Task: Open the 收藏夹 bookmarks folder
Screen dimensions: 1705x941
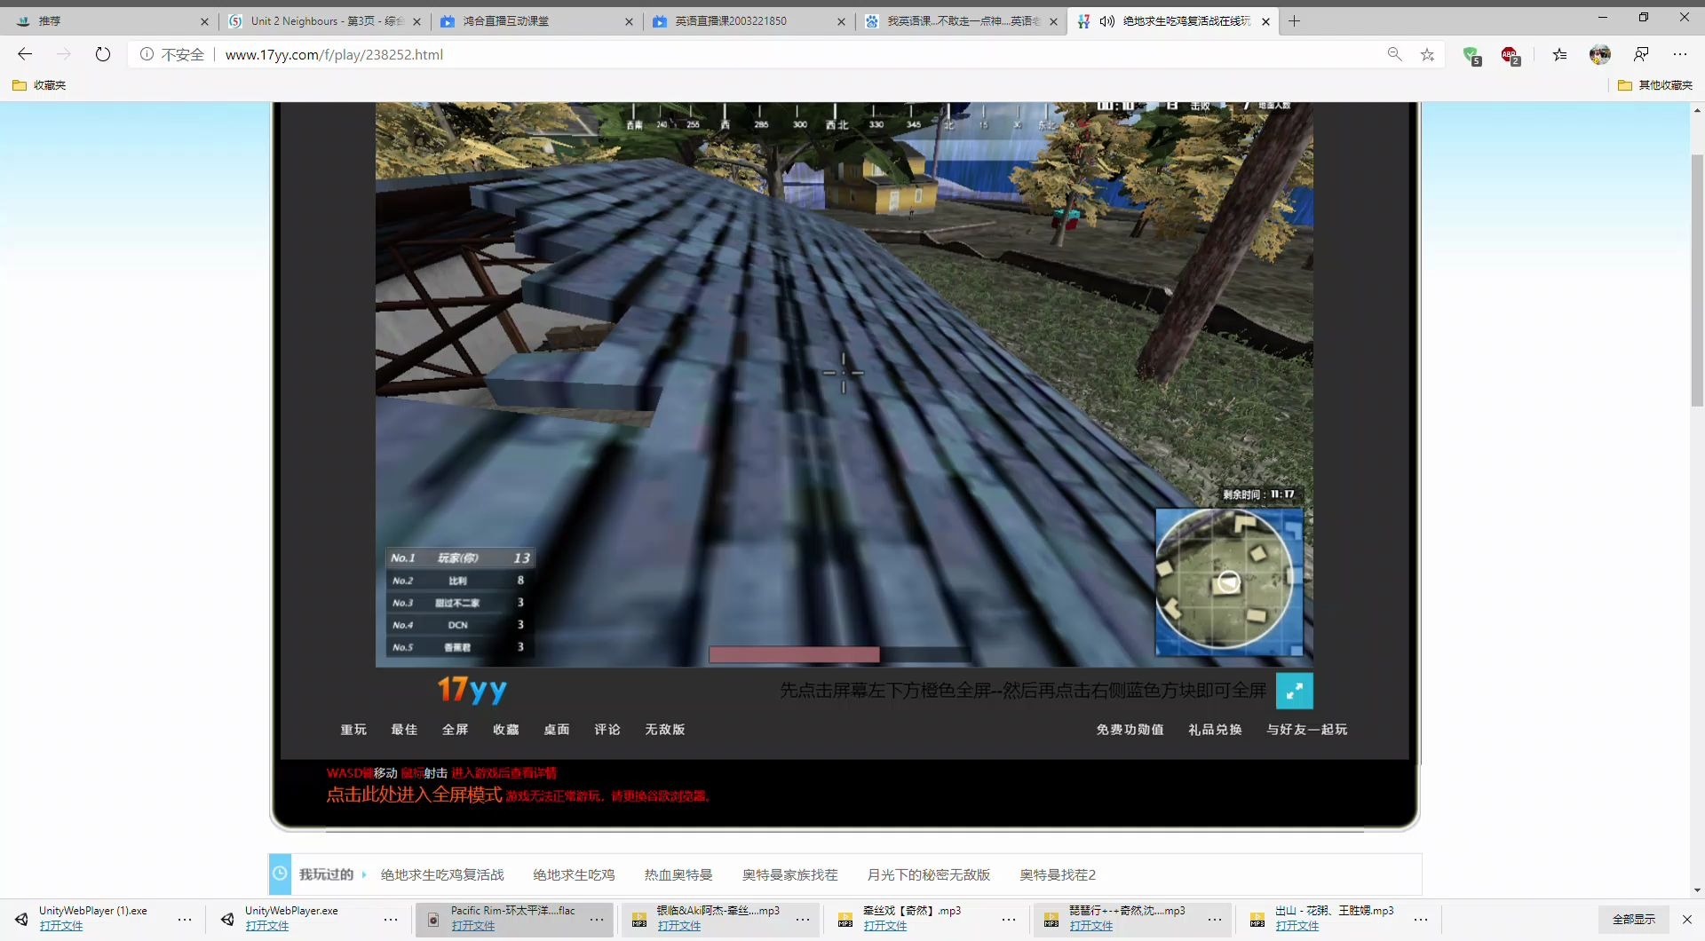Action: pos(39,85)
